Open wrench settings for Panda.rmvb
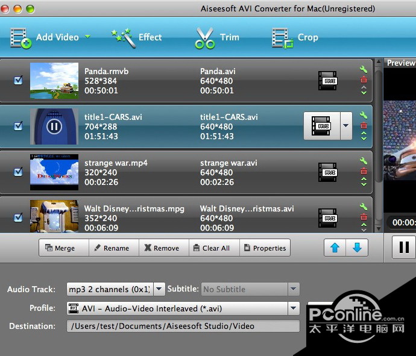This screenshot has height=356, width=416. tap(364, 69)
